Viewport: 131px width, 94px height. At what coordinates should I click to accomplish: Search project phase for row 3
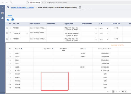click(96, 39)
